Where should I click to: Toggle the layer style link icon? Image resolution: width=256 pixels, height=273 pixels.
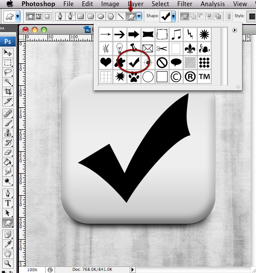[229, 16]
